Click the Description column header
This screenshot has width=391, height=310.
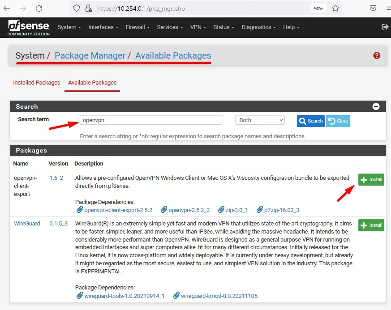point(89,164)
